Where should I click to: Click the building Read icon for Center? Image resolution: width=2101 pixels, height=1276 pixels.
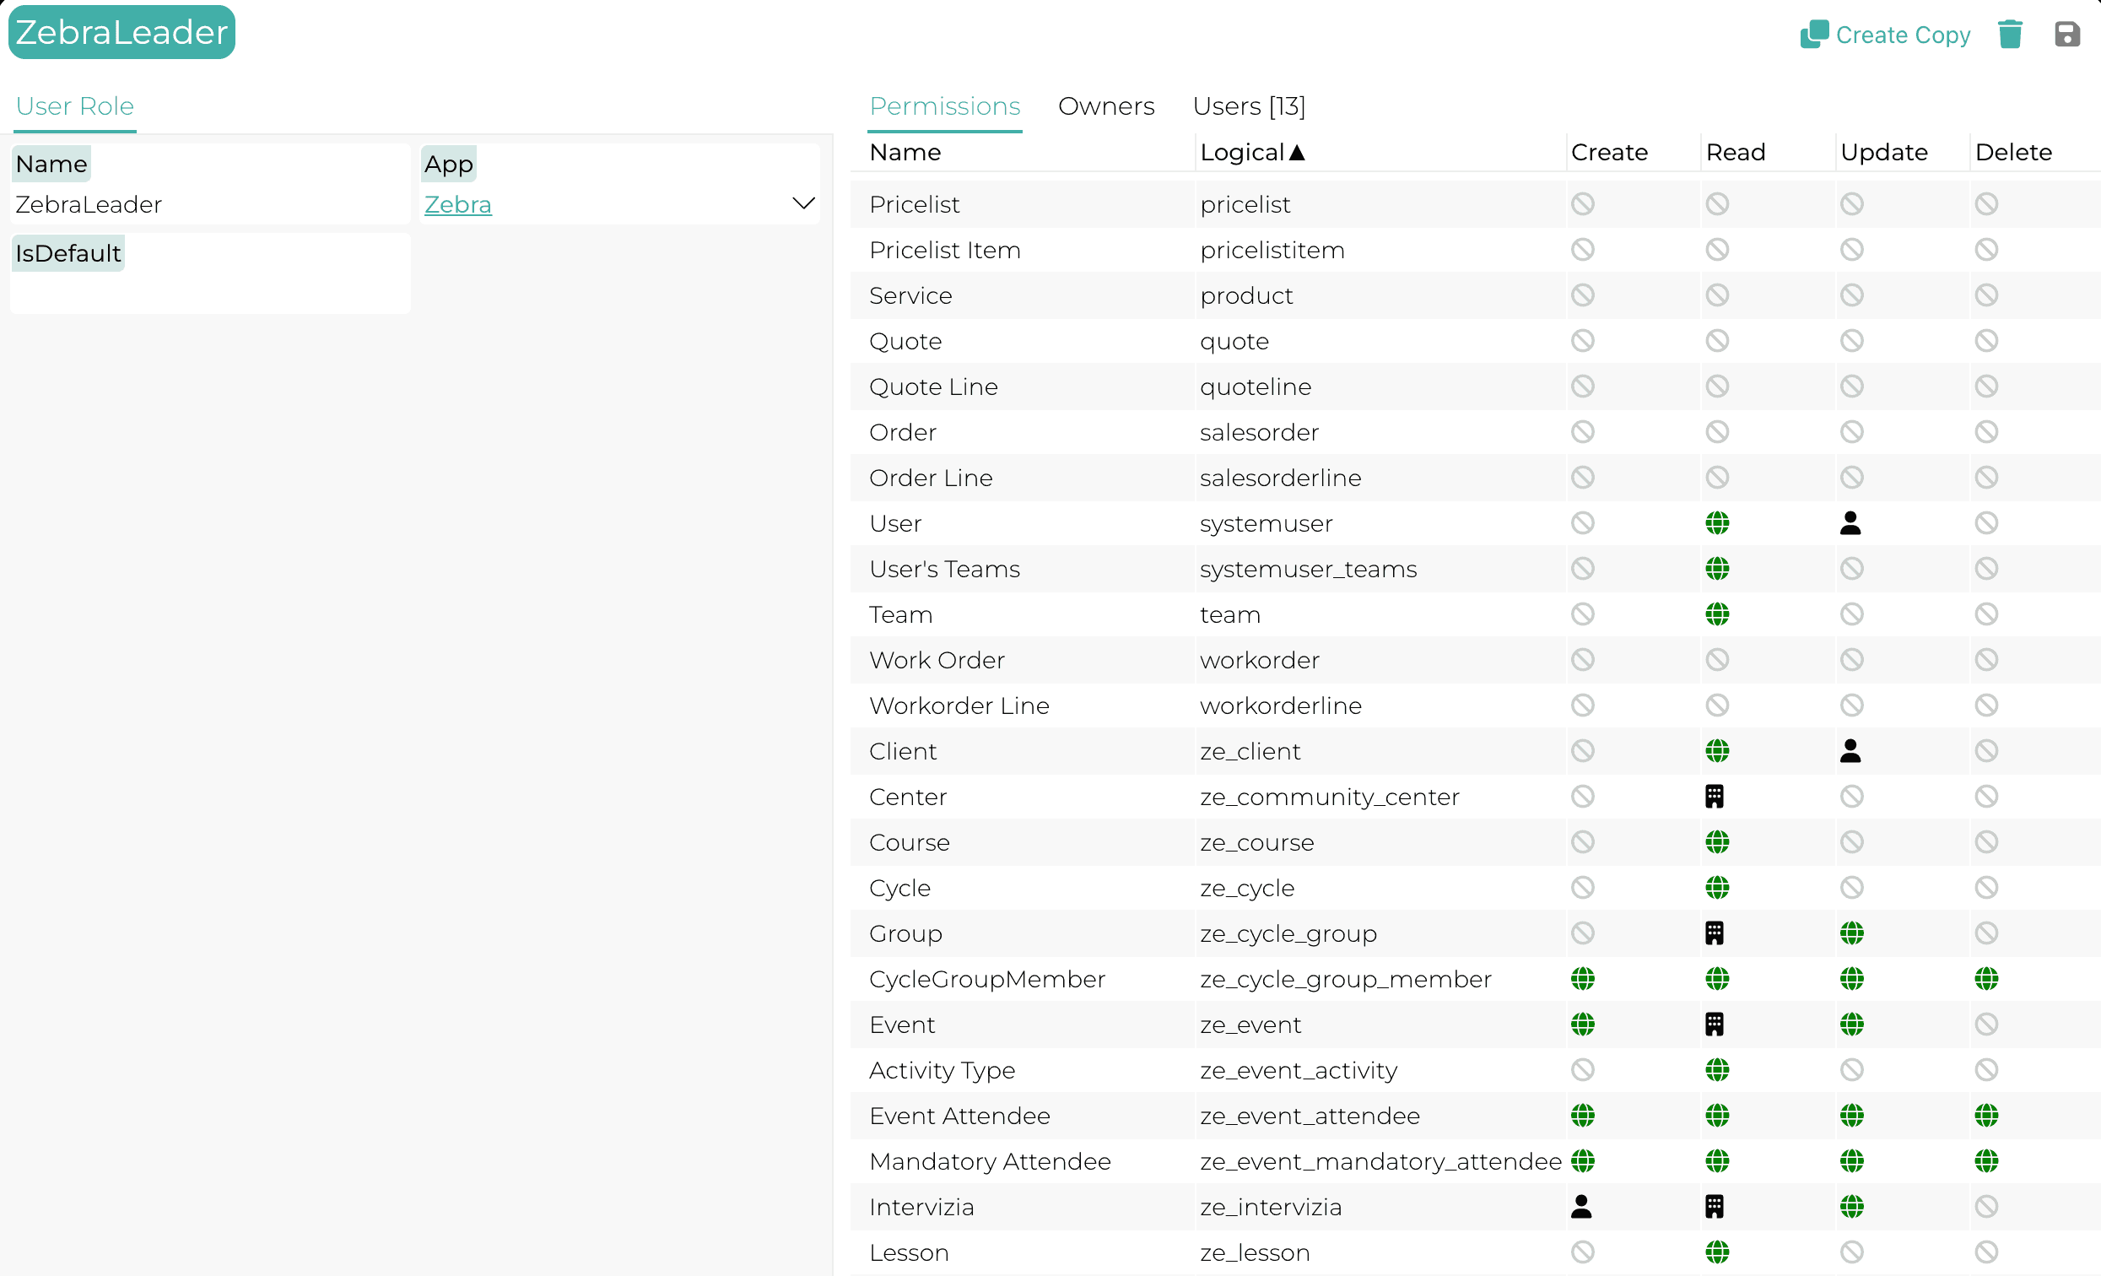click(1714, 797)
